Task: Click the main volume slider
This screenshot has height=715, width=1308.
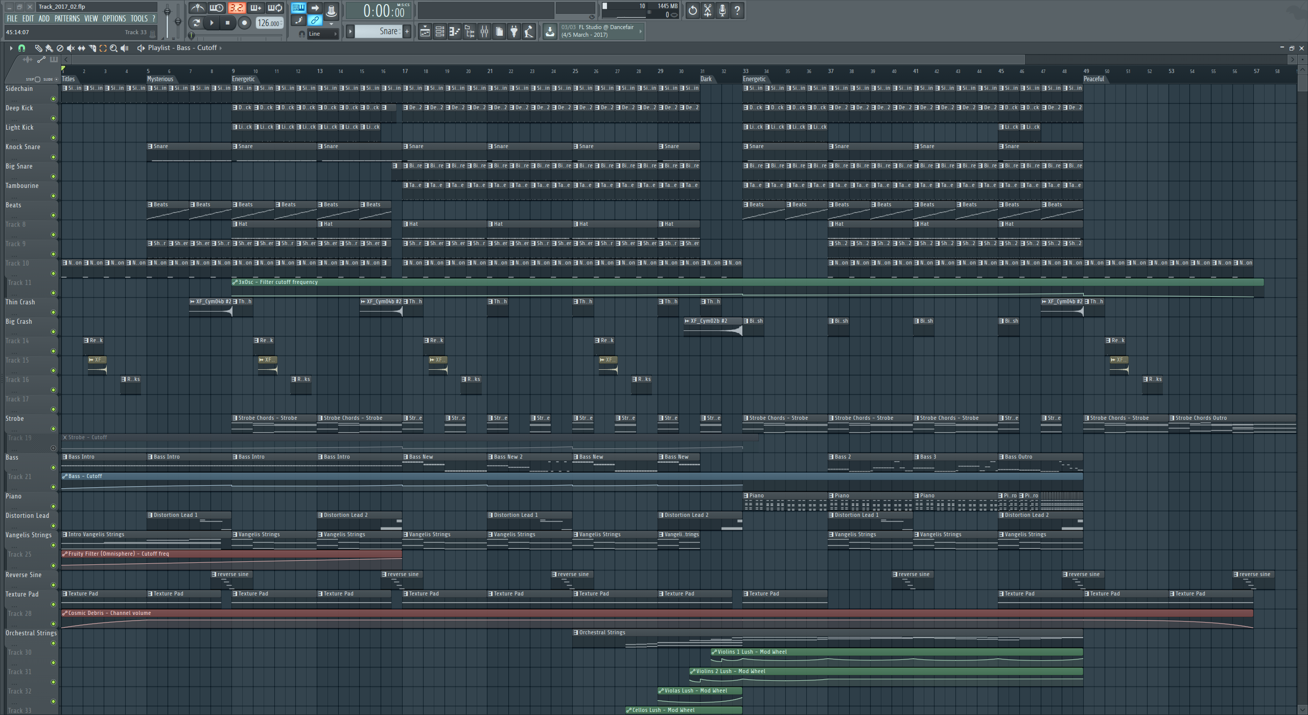Action: 167,12
